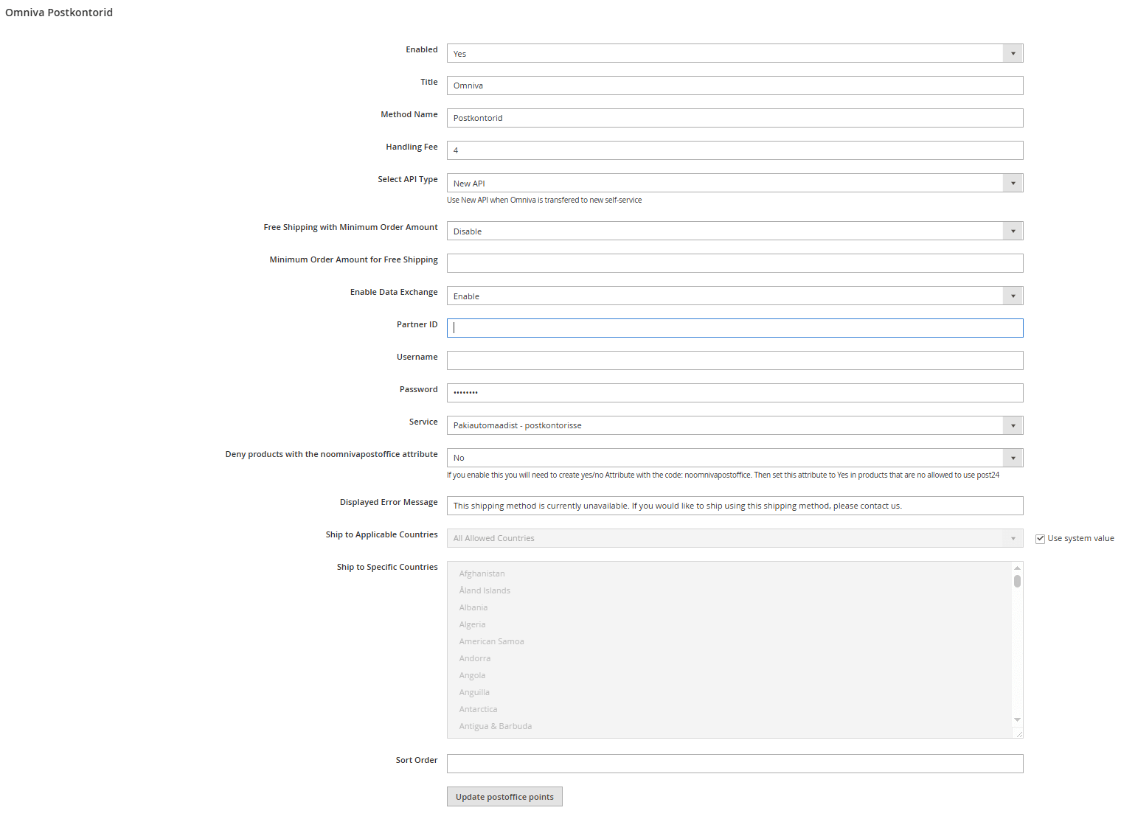Focus the Partner ID input field
Screen dimensions: 1121x816
(x=735, y=328)
